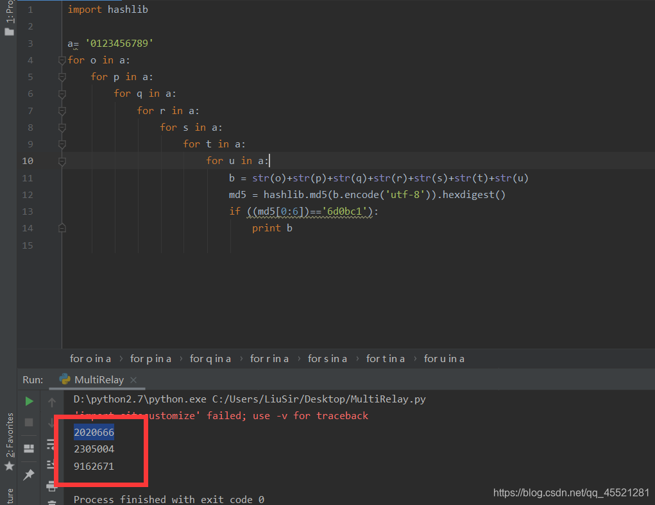Click the 'str(o)' call on line 11
The width and height of the screenshot is (655, 505).
click(x=269, y=178)
